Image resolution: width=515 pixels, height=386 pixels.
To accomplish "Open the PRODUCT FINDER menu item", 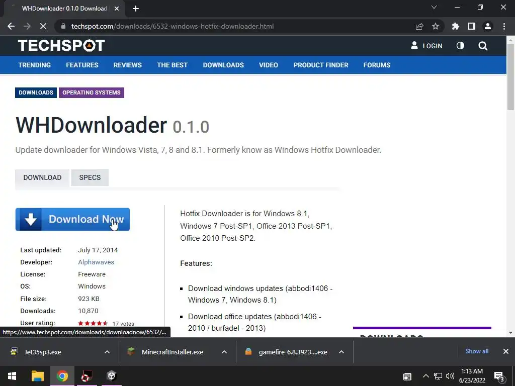I will [321, 65].
